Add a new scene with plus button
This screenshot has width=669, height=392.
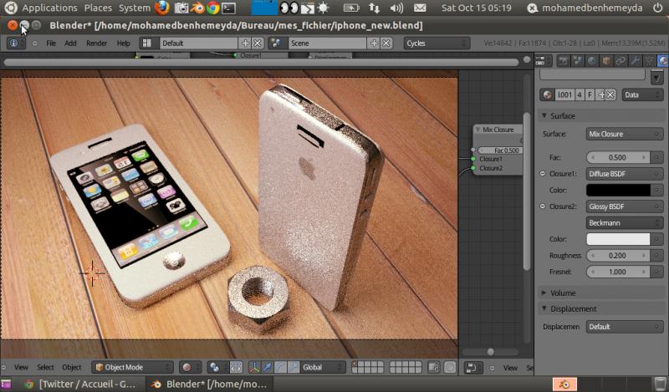pyautogui.click(x=374, y=43)
